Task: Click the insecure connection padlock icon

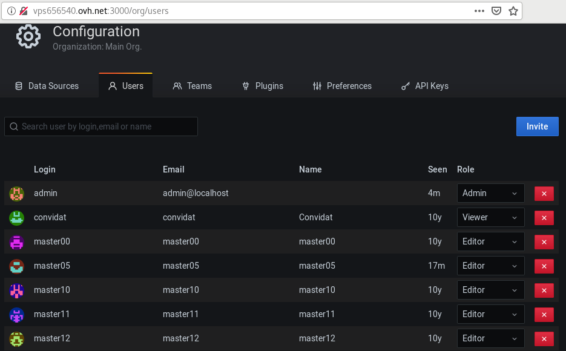Action: (24, 11)
